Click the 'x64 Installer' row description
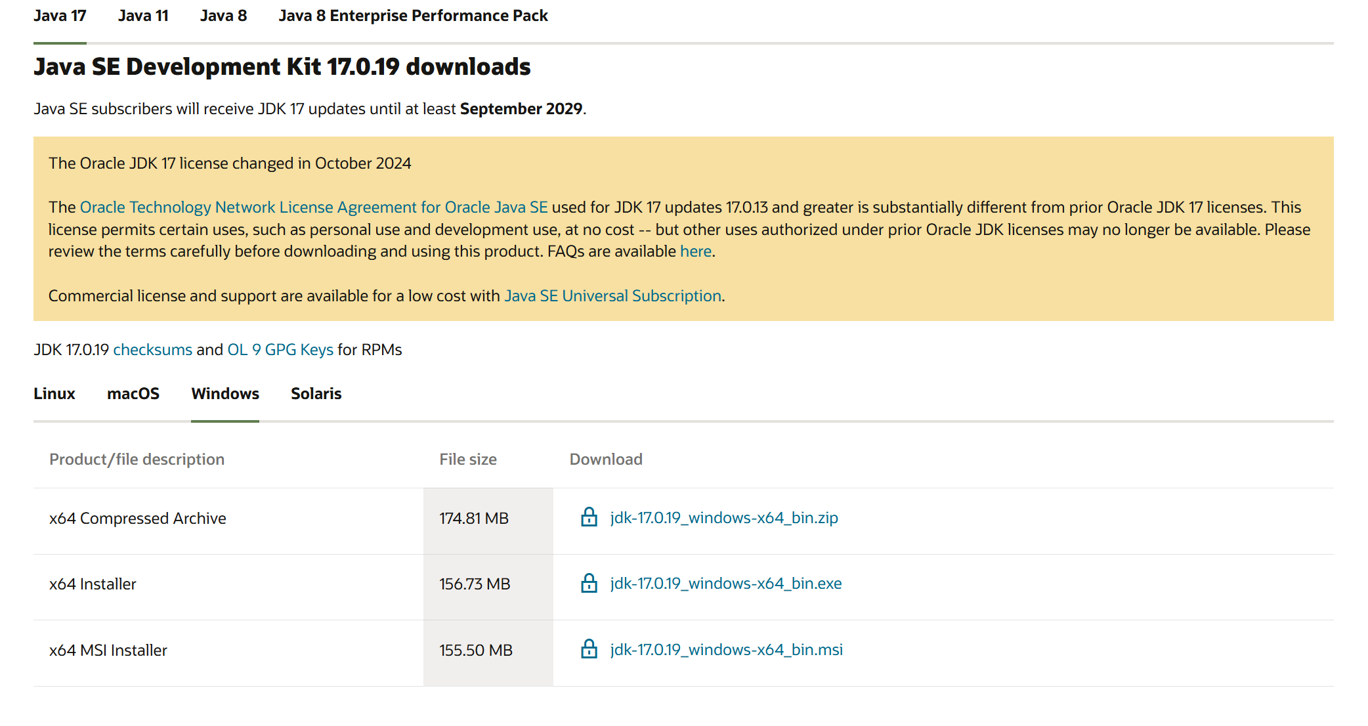 pyautogui.click(x=93, y=584)
